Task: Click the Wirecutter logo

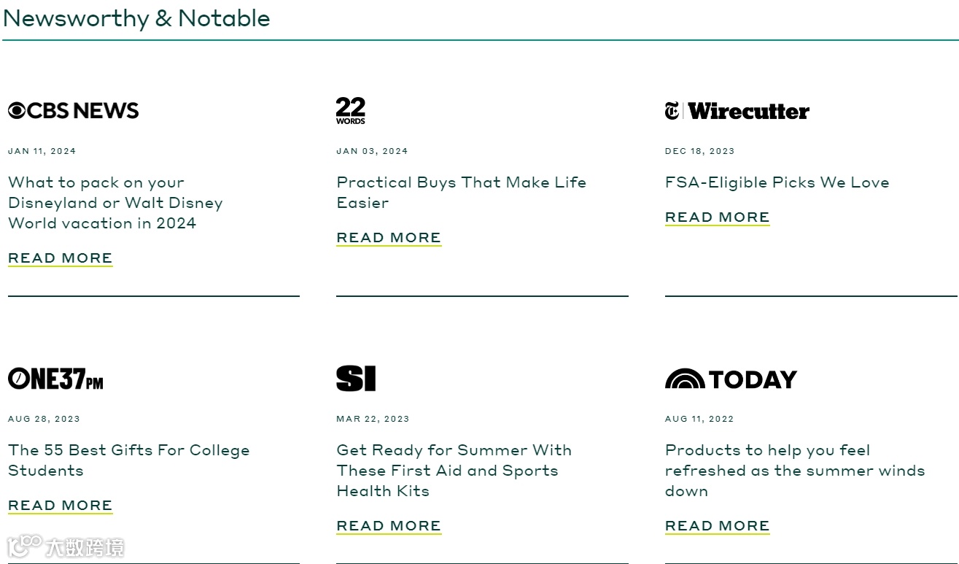Action: [737, 111]
